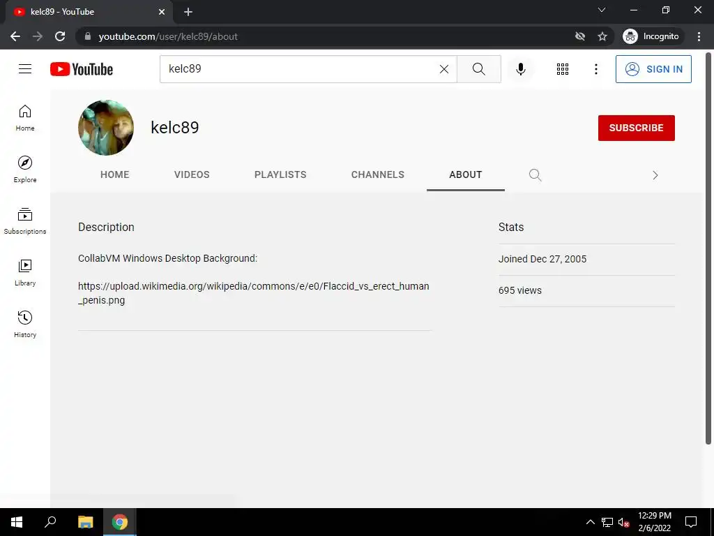Open a new browser tab
This screenshot has height=536, width=714.
pyautogui.click(x=188, y=12)
